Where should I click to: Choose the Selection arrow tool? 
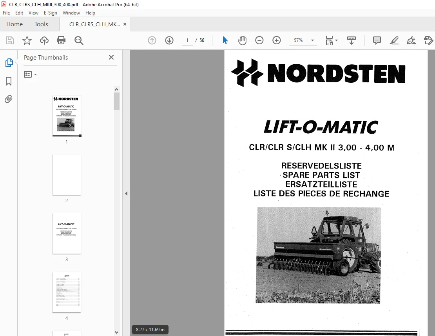(225, 40)
